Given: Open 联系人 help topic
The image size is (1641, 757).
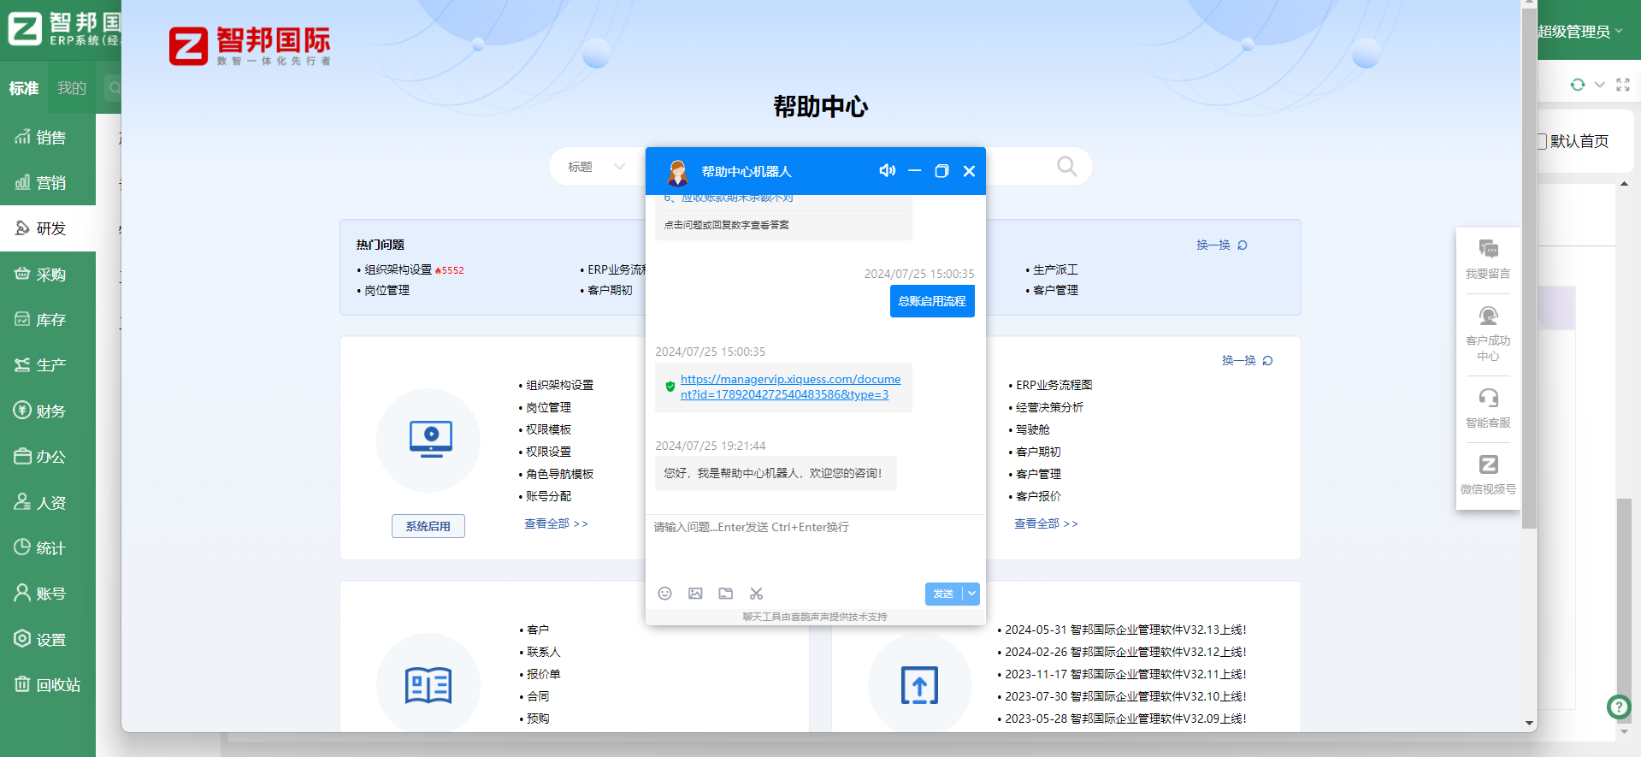Looking at the screenshot, I should pyautogui.click(x=543, y=652).
